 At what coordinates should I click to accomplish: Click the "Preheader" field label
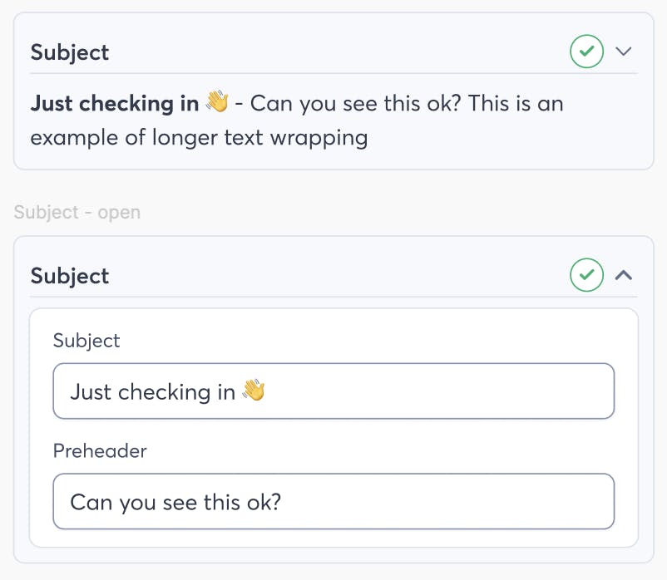[x=100, y=450]
